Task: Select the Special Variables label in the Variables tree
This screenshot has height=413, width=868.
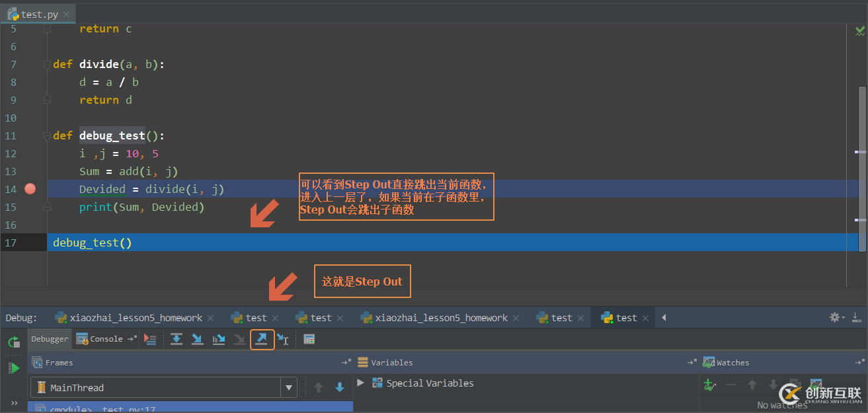Action: [x=430, y=383]
